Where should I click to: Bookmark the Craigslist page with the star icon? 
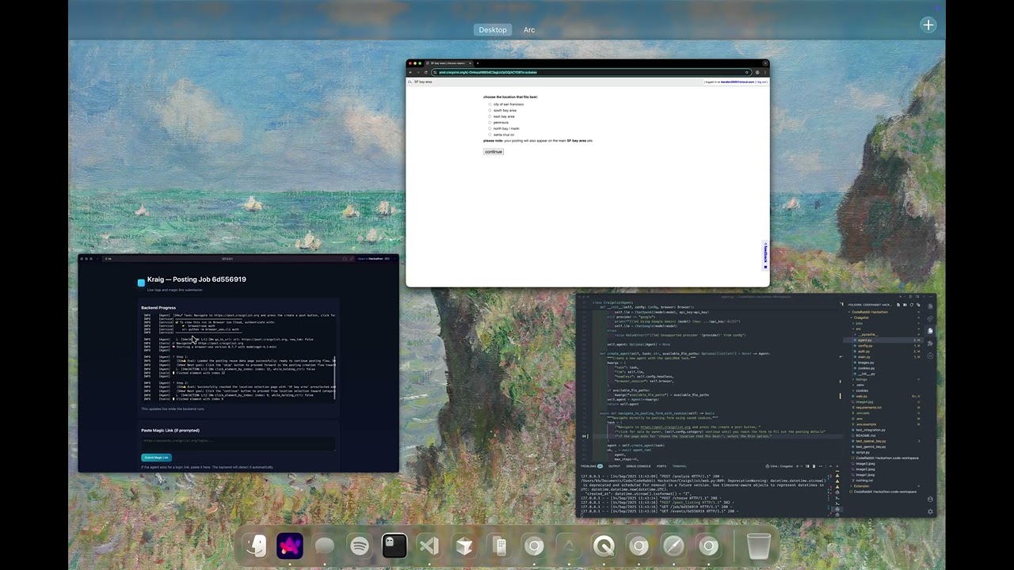[747, 72]
